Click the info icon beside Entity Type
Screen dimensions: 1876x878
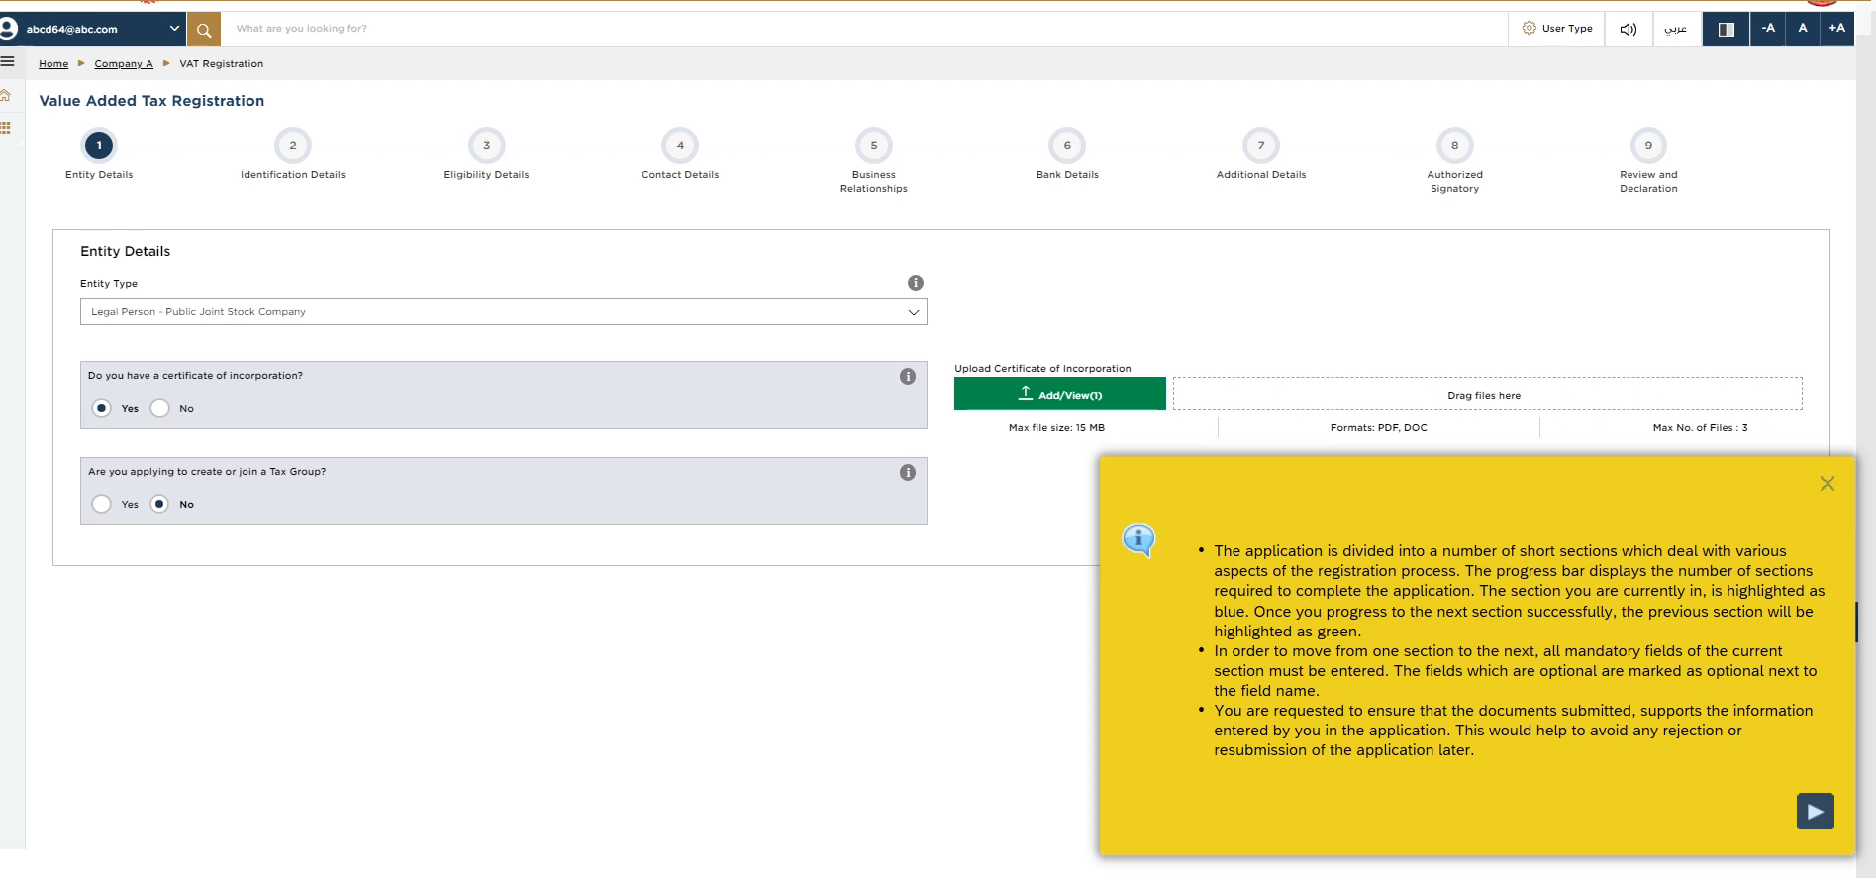click(916, 283)
